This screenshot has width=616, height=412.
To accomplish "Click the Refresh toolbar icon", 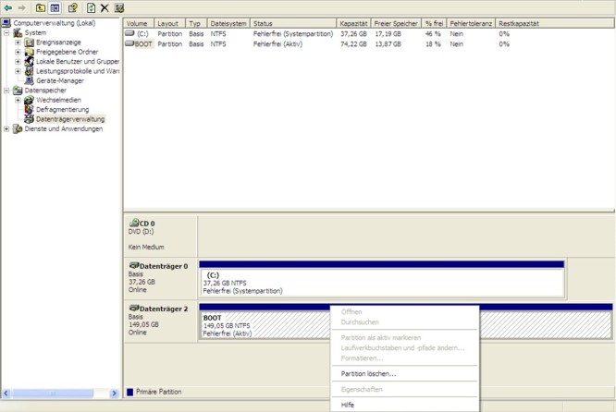I will point(90,7).
